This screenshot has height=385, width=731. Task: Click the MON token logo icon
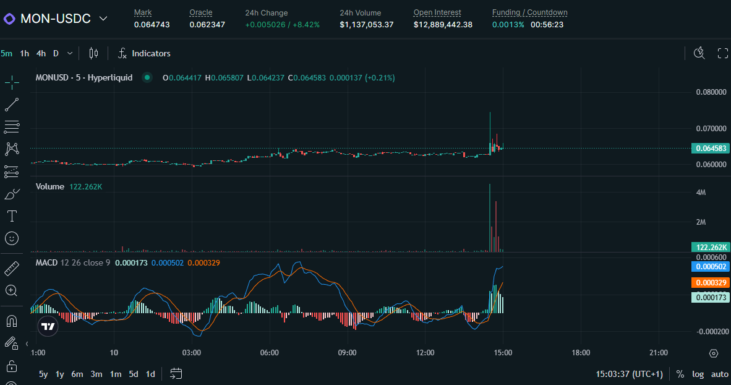click(9, 19)
